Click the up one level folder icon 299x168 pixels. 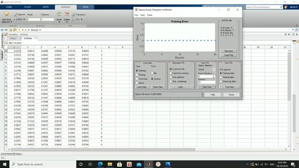point(10,30)
